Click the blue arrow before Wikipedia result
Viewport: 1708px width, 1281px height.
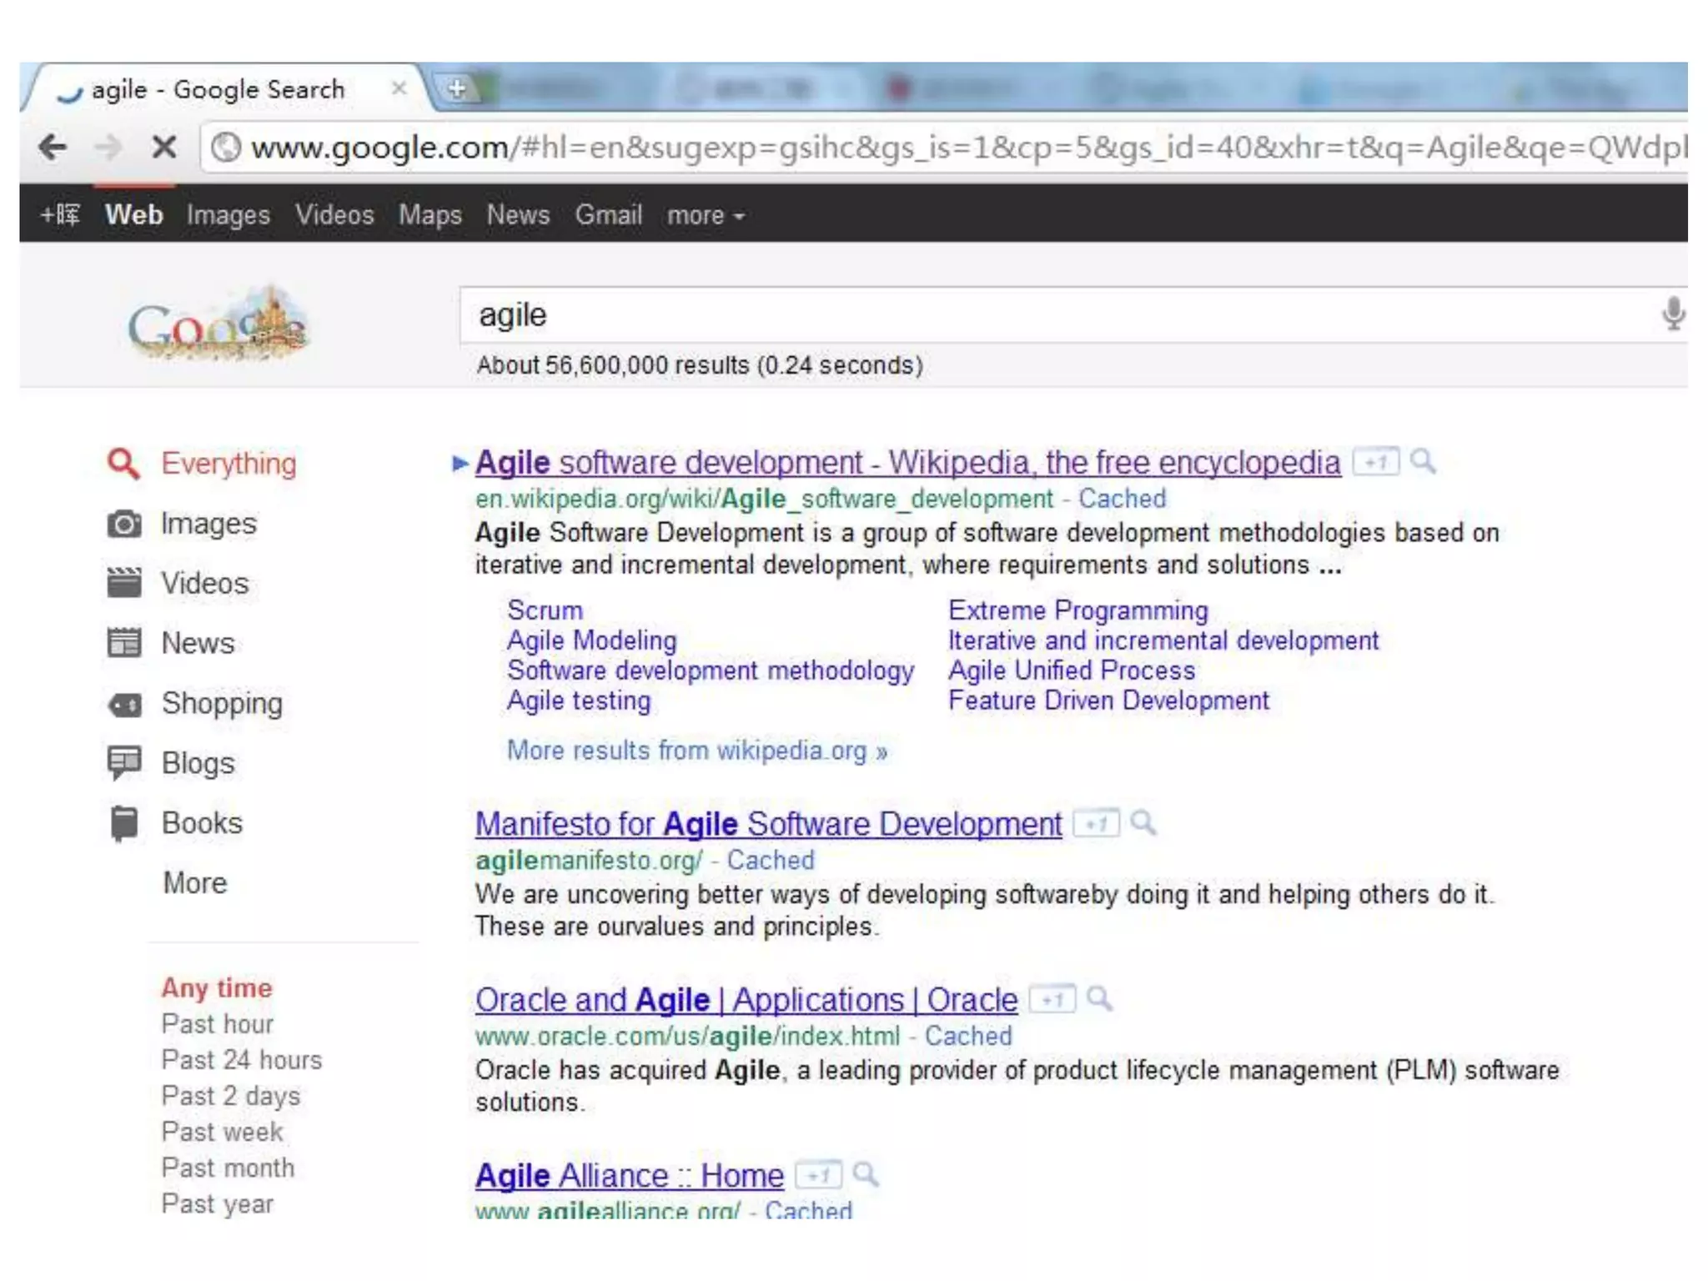pyautogui.click(x=460, y=463)
